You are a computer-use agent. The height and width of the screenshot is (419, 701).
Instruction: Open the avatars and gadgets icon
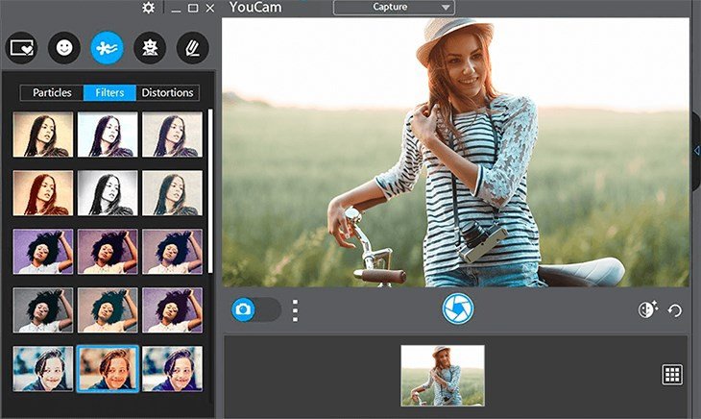point(150,47)
